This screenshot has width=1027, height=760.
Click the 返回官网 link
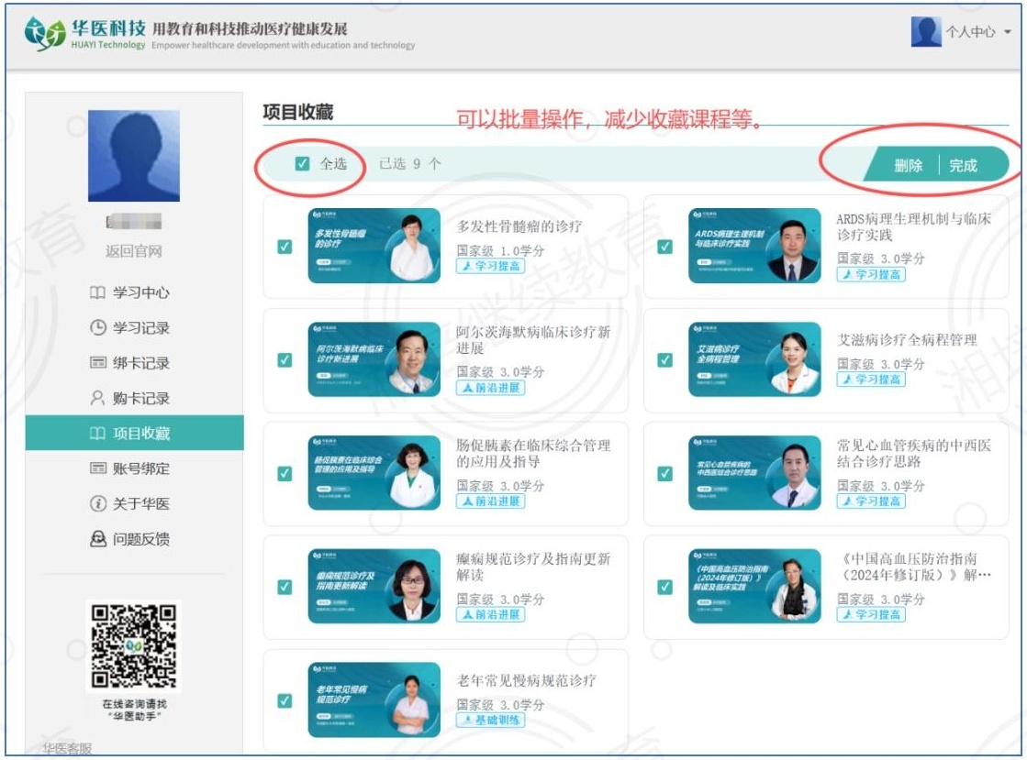[x=133, y=251]
